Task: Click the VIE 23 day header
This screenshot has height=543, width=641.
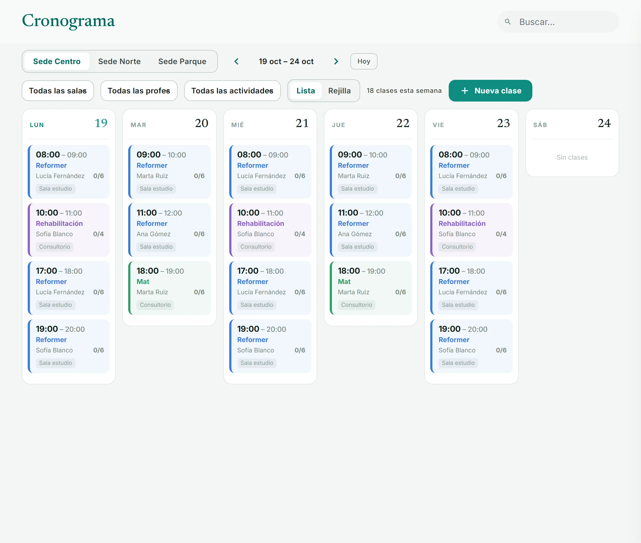Action: click(x=471, y=124)
